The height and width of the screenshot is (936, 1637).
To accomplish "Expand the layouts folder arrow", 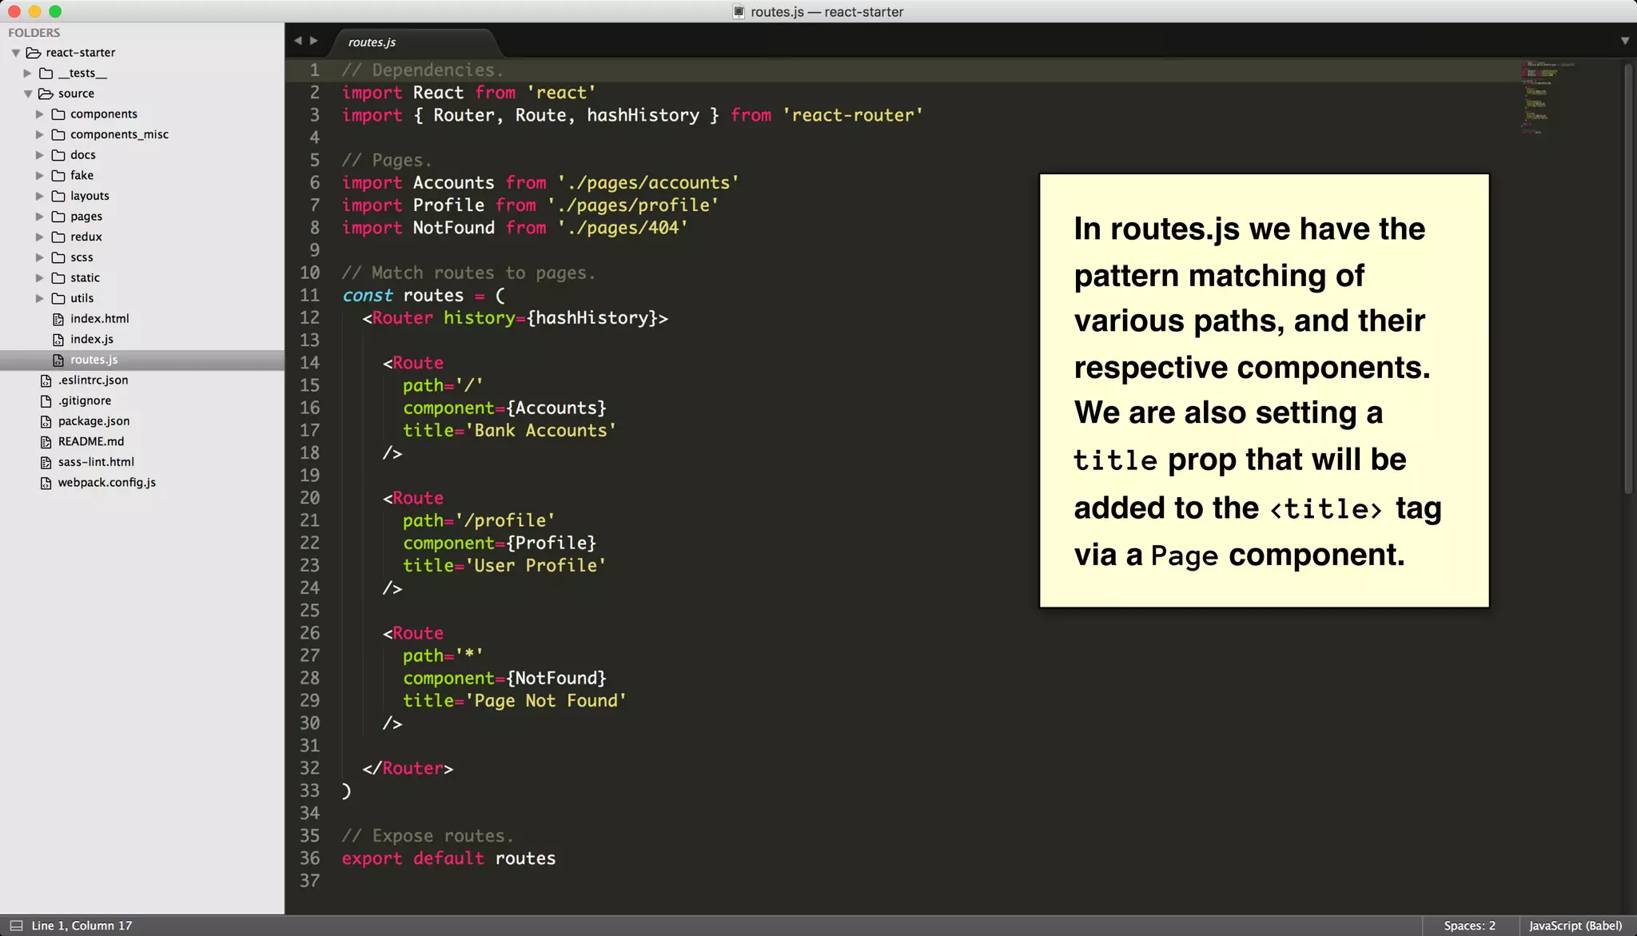I will pos(39,196).
